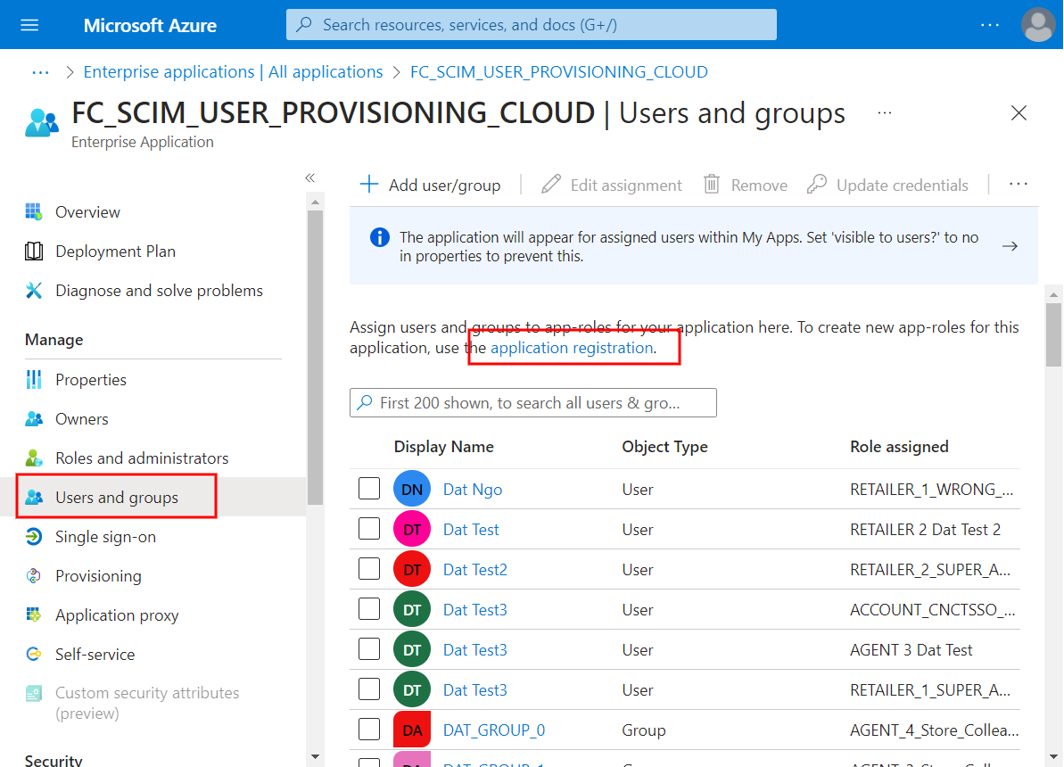Click the Deployment Plan book icon
1064x767 pixels.
[34, 252]
